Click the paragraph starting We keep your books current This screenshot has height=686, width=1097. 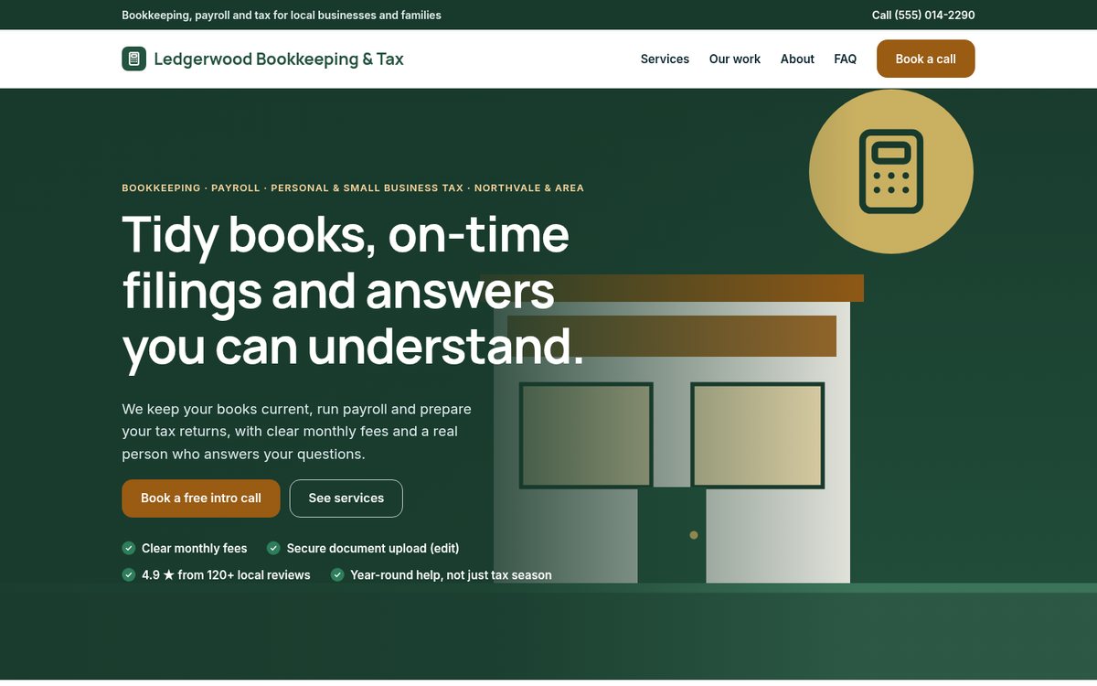tap(297, 431)
